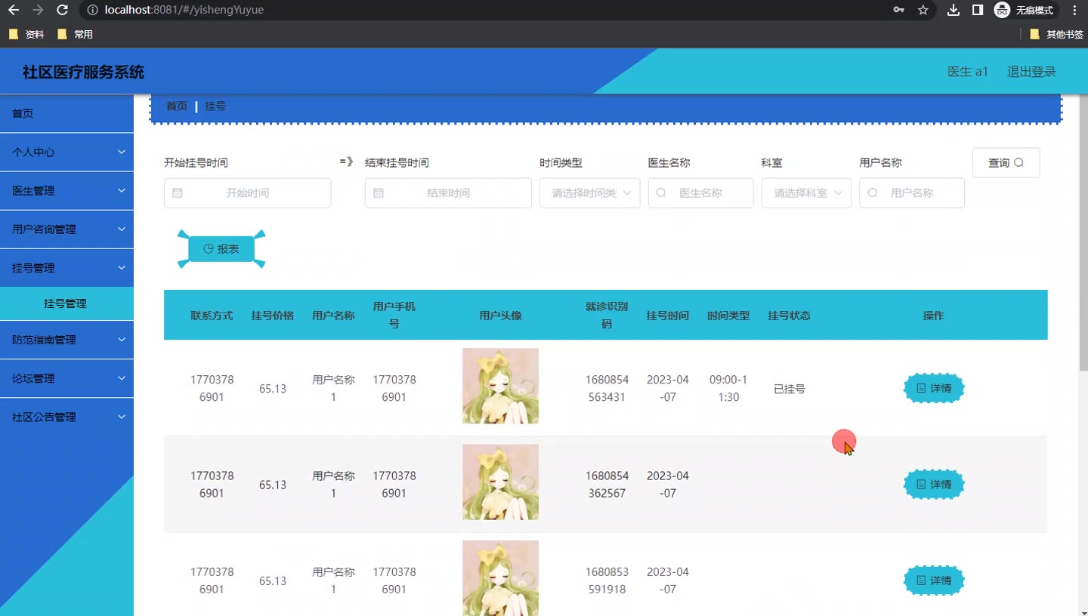Expand 社区公告管理 sidebar menu
Image resolution: width=1088 pixels, height=616 pixels.
(x=66, y=417)
